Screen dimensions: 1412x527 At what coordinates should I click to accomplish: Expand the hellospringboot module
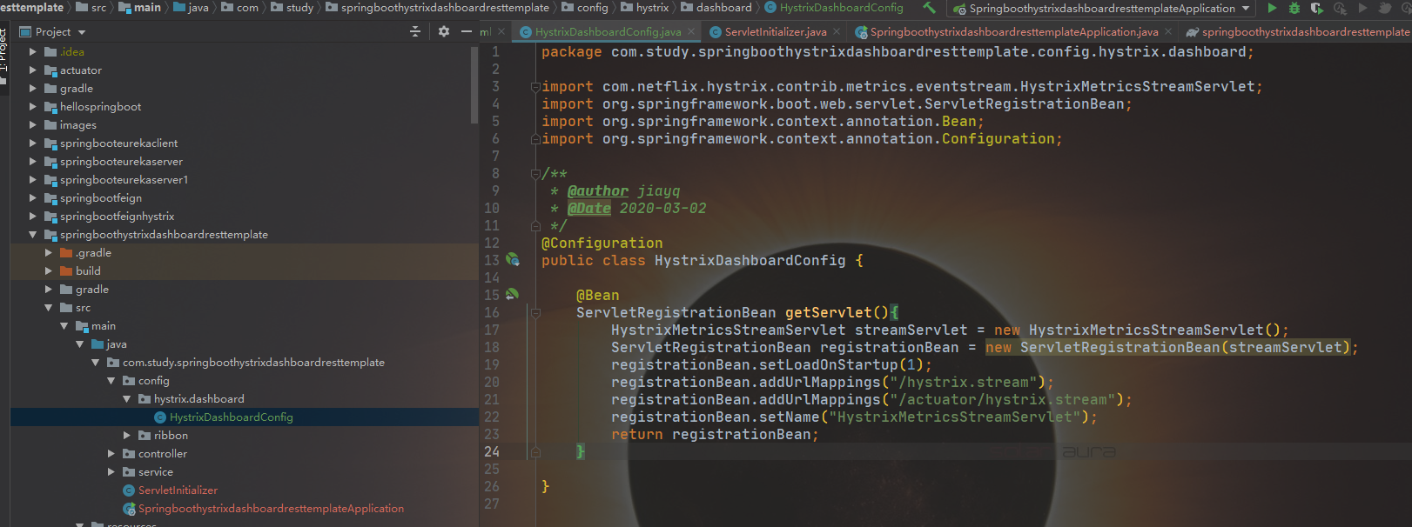tap(33, 106)
